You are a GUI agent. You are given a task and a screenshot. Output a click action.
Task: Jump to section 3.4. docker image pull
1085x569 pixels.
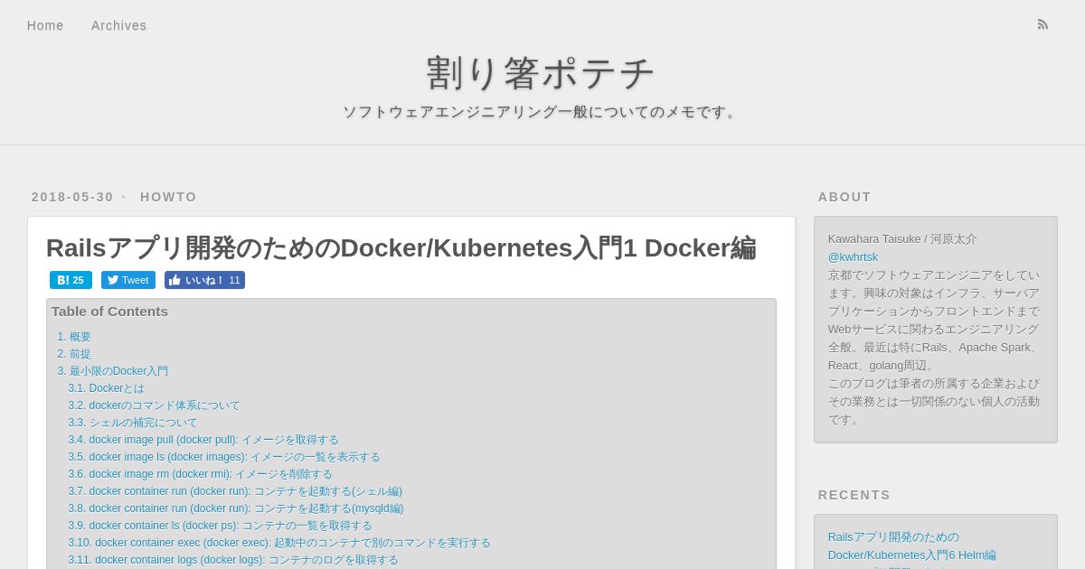pos(203,440)
